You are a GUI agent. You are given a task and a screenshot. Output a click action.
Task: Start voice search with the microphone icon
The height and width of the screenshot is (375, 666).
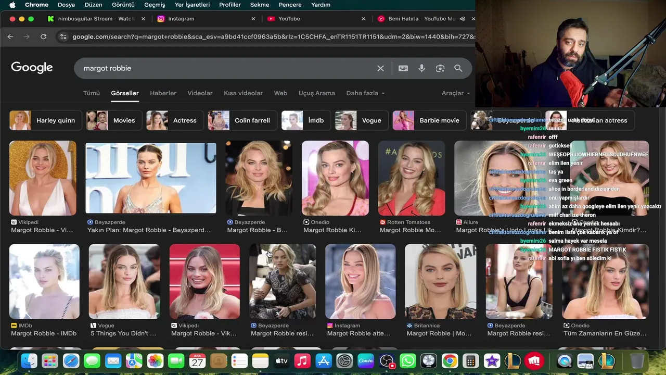click(x=421, y=68)
